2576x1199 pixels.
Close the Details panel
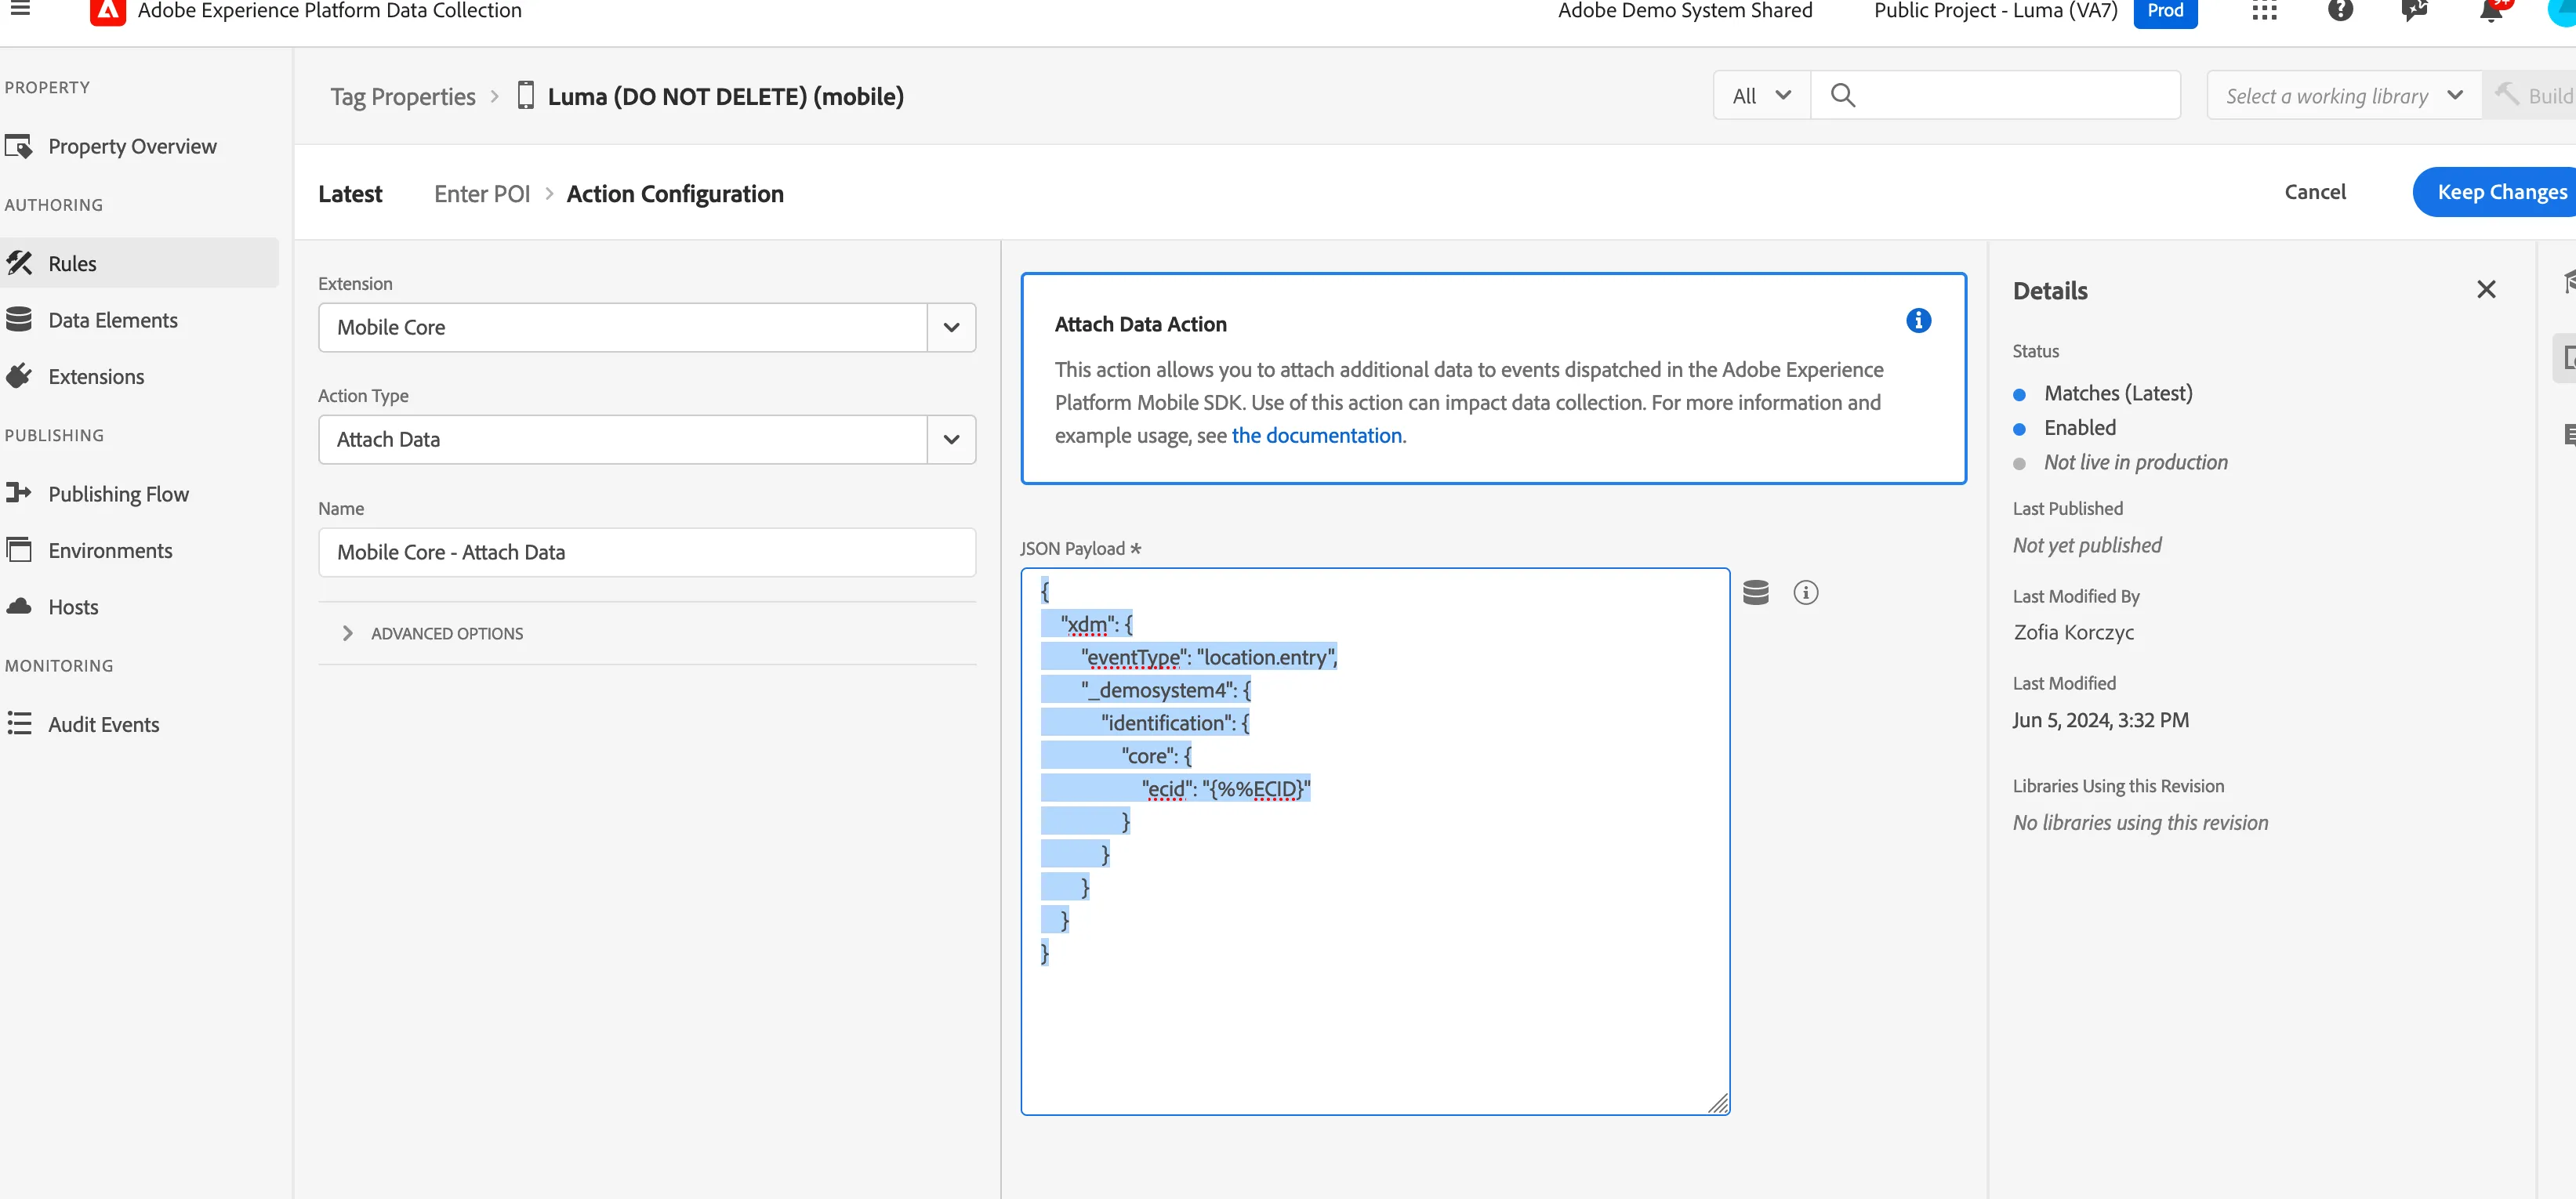[x=2486, y=289]
